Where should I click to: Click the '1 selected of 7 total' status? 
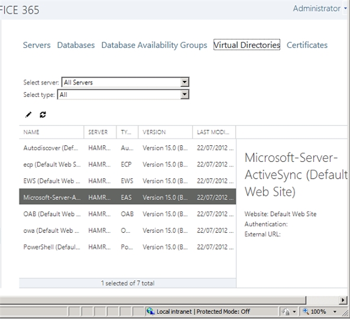tap(128, 283)
